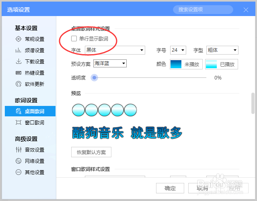Screen dimensions: 257x201
Task: Click the 0% transparency value
Action: point(218,78)
